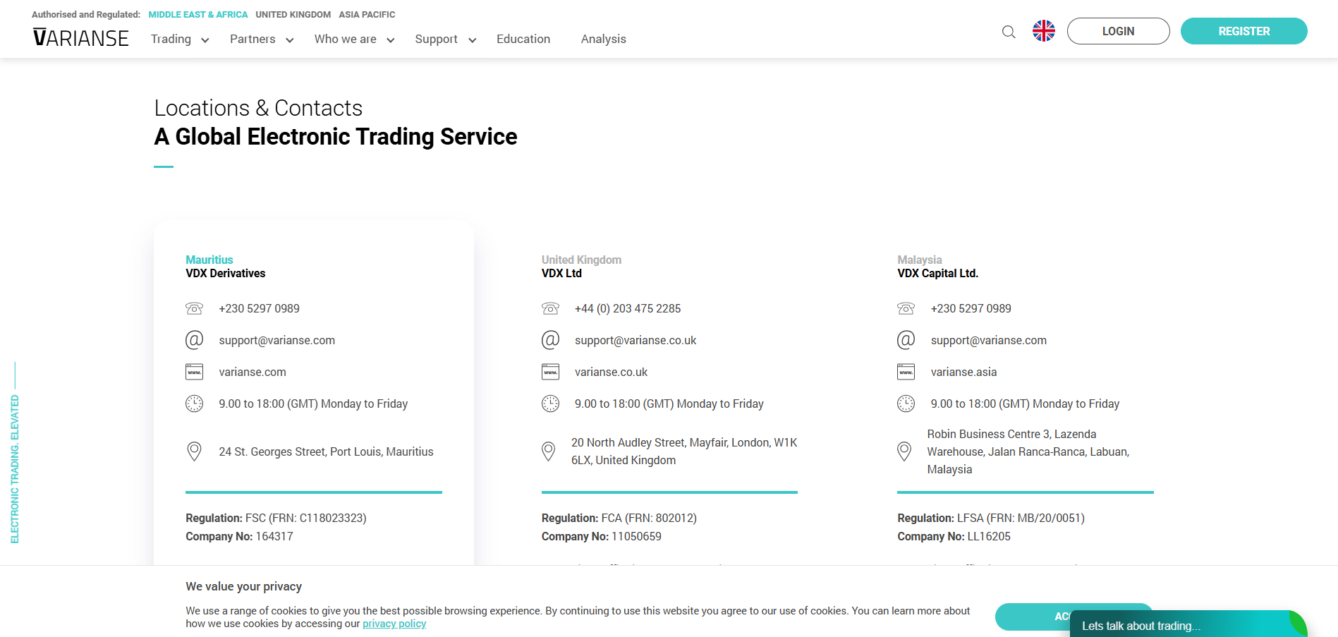
Task: Expand the Who we are chevron
Action: tap(390, 40)
